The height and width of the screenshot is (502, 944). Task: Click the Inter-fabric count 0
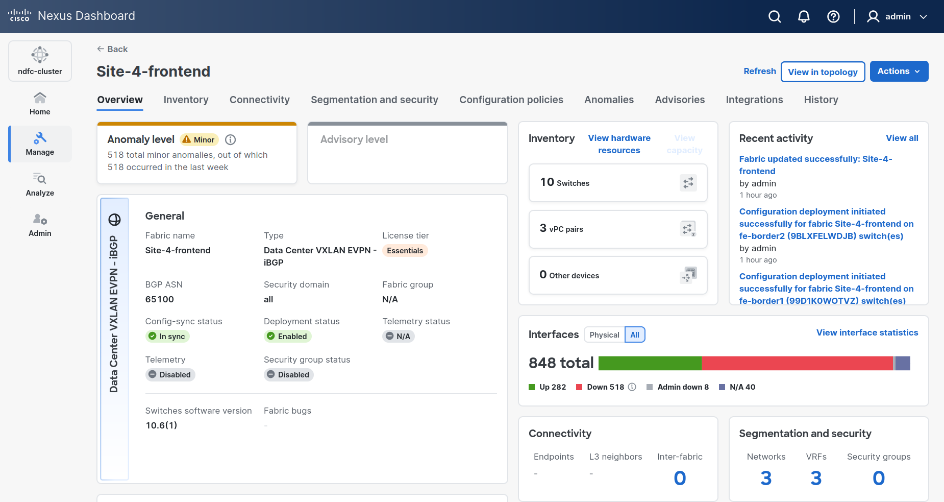[x=680, y=479]
